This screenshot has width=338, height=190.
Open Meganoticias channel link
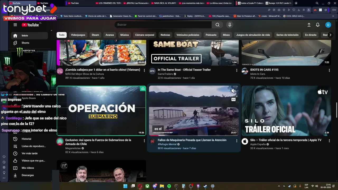coord(73,148)
